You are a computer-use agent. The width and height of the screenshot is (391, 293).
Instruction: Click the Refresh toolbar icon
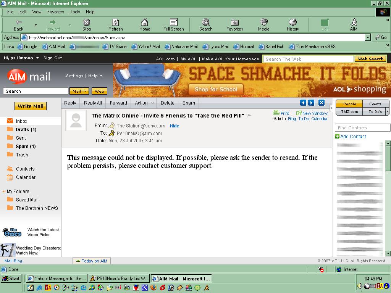[x=115, y=23]
